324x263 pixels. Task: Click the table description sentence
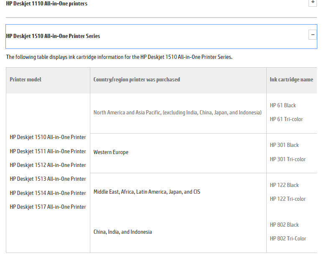point(119,57)
